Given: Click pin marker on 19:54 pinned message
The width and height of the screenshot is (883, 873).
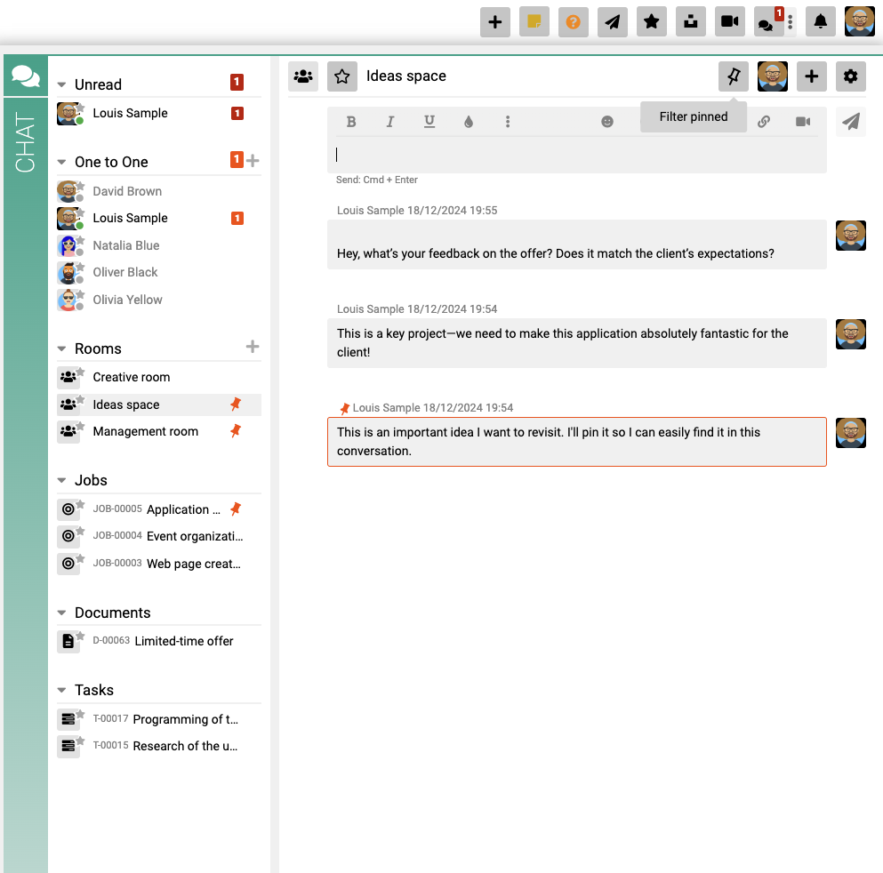Looking at the screenshot, I should pyautogui.click(x=345, y=409).
